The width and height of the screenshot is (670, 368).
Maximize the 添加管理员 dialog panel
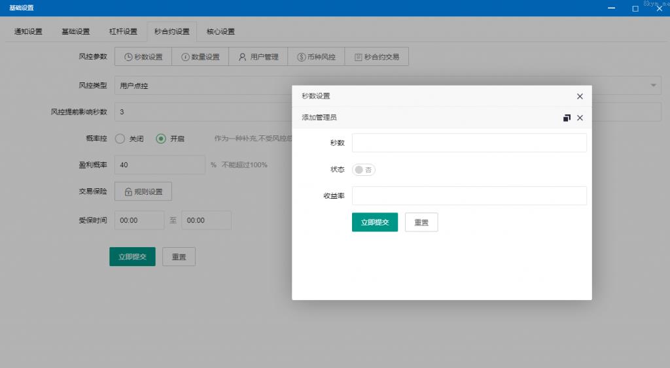tap(567, 118)
